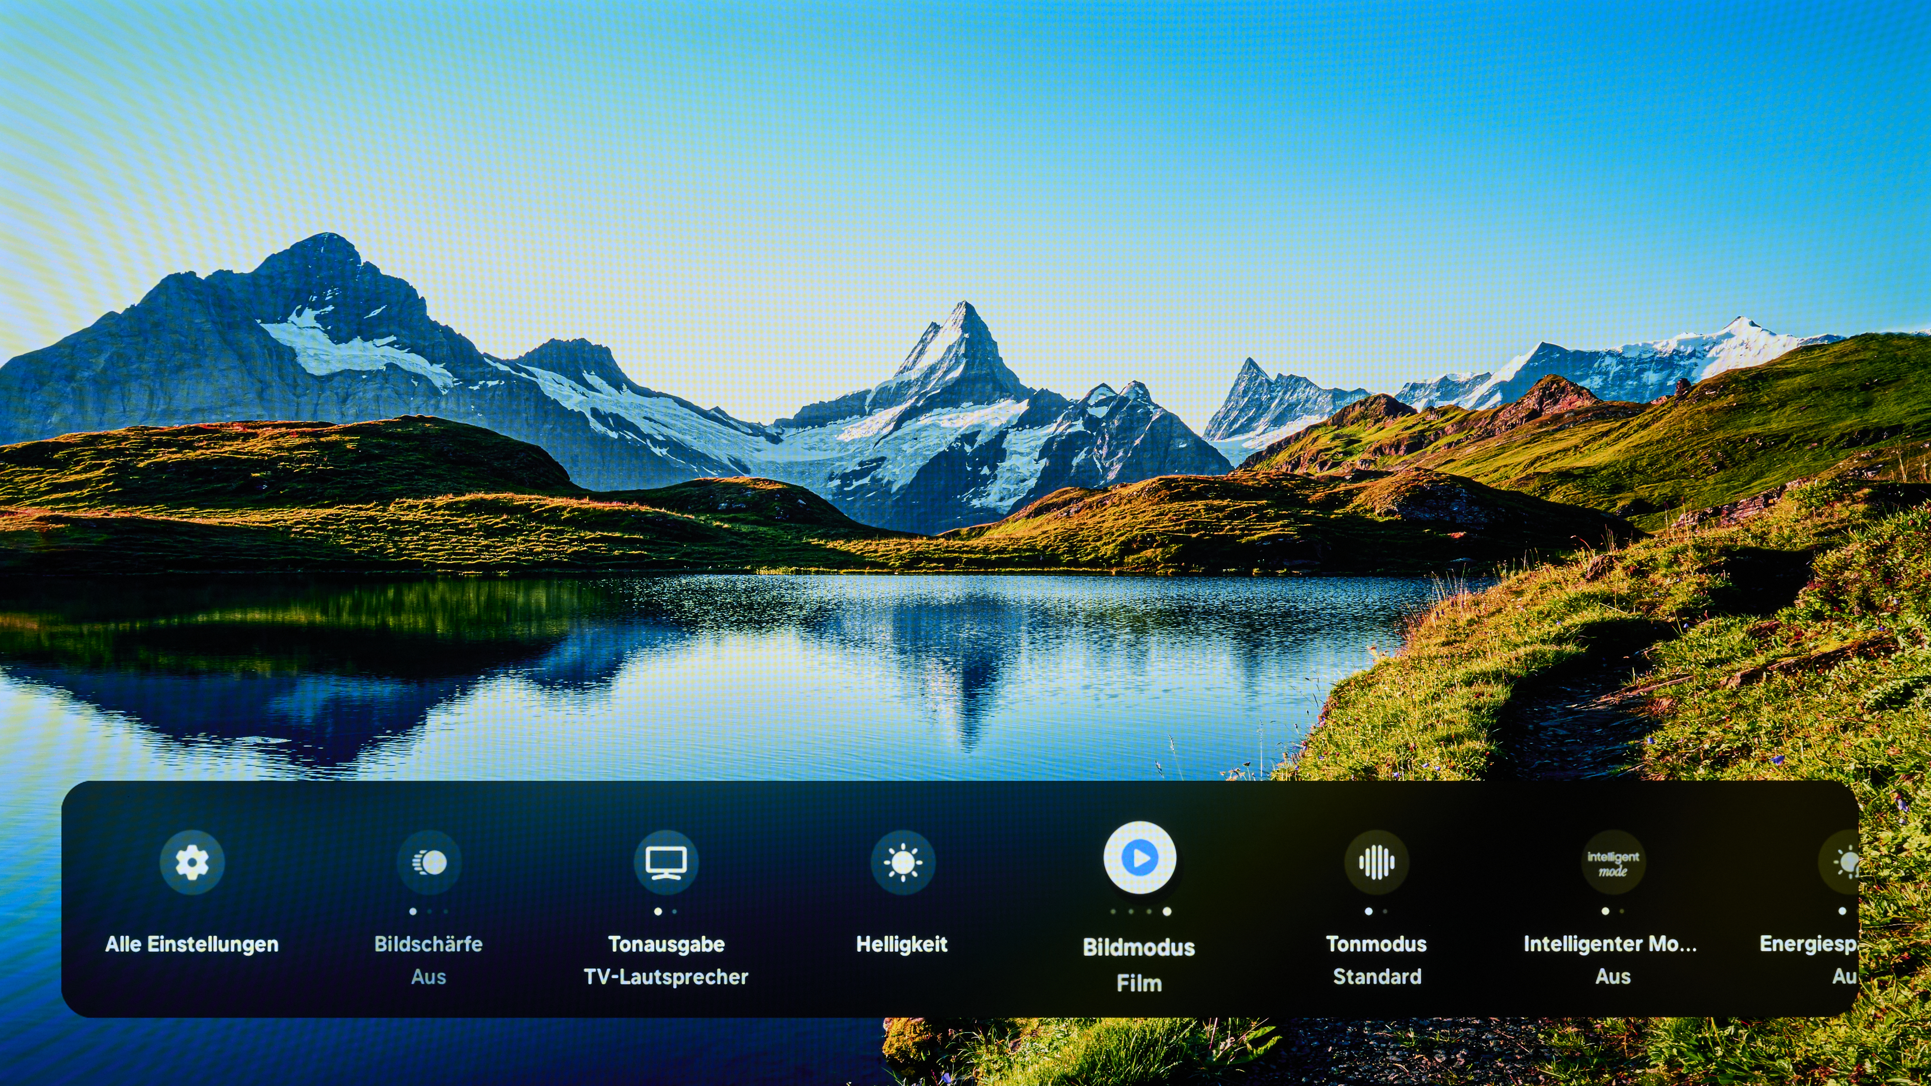Viewport: 1931px width, 1086px height.
Task: Click the TV-Lautsprecher value
Action: tap(666, 976)
